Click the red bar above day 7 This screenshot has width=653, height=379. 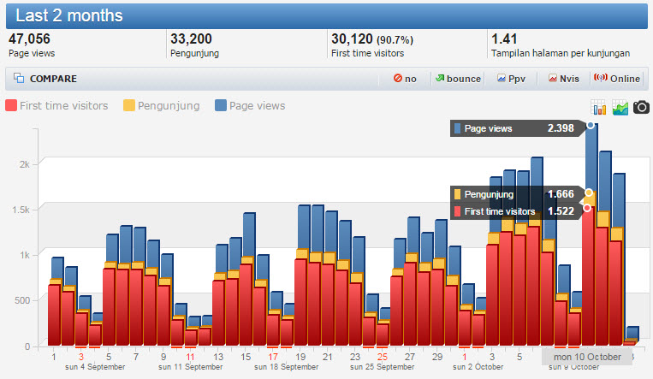[x=137, y=307]
